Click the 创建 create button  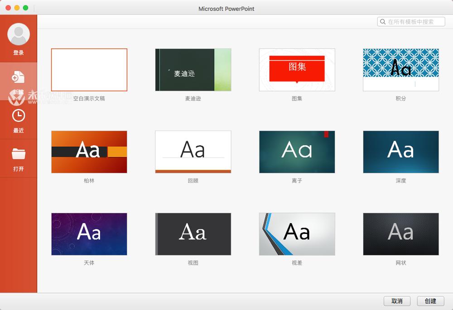tap(430, 300)
